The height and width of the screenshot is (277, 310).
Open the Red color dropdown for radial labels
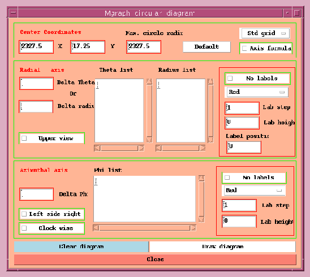click(257, 92)
